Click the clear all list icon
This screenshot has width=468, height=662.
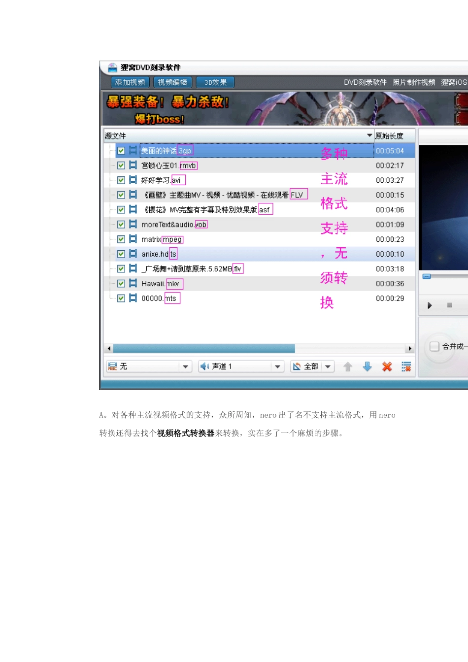406,366
